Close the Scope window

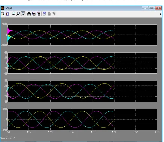158,8
